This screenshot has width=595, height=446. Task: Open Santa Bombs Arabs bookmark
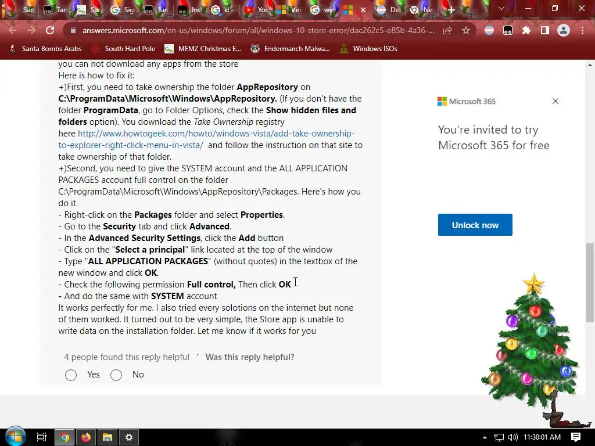(x=45, y=49)
